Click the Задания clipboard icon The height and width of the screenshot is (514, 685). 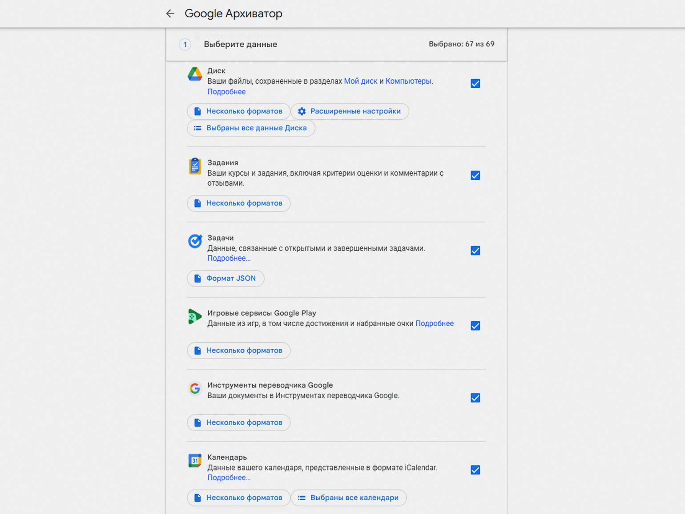coord(195,166)
